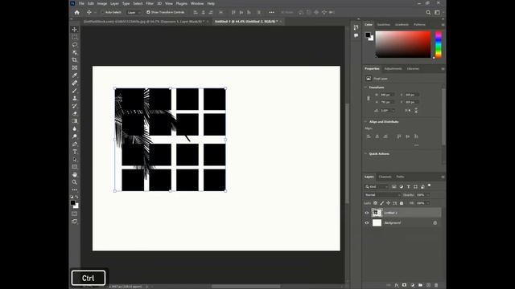Toggle Show Transform Controls checkbox

coord(148,13)
